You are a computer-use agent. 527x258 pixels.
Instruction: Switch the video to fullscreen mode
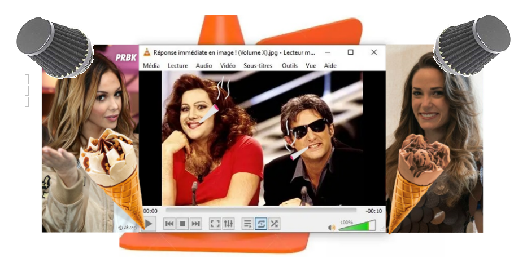coord(215,224)
